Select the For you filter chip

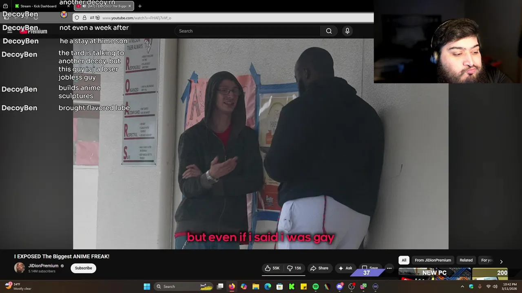(x=487, y=260)
